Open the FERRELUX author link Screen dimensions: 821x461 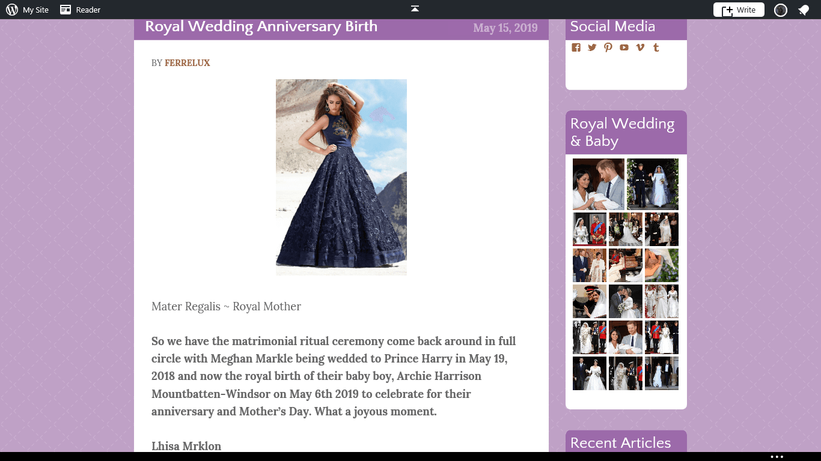(187, 62)
